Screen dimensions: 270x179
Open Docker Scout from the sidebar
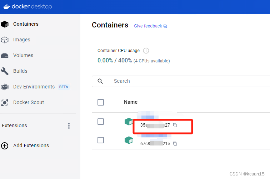coord(29,102)
